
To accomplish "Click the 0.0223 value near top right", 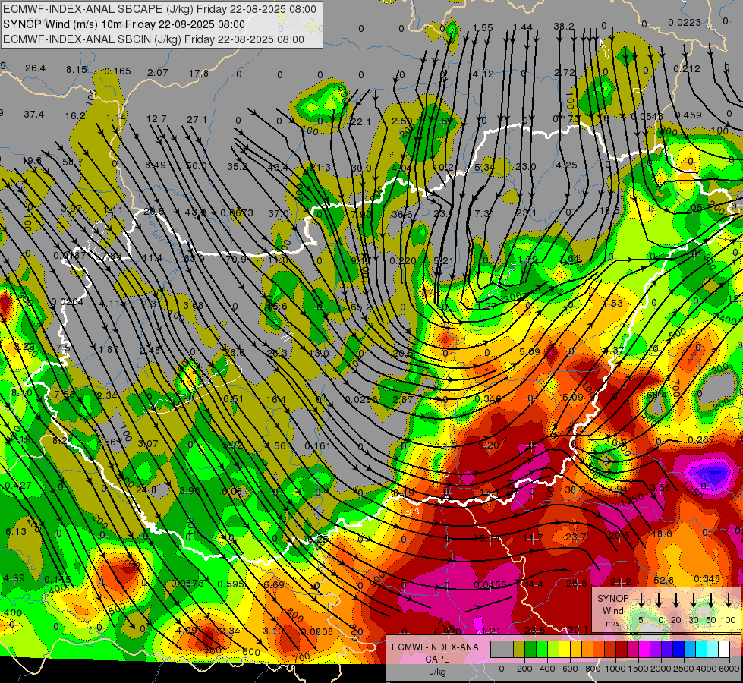I will click(x=685, y=22).
